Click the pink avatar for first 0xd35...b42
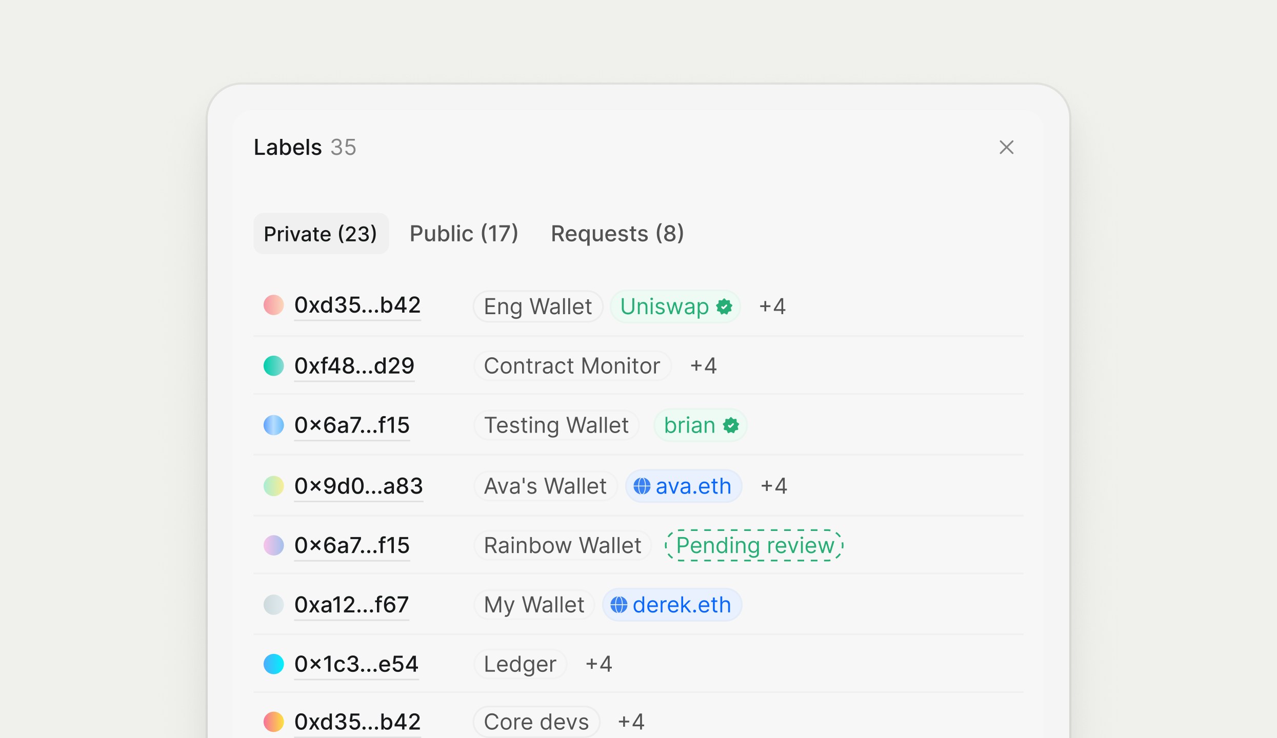Screen dimensions: 1277x738 tap(274, 305)
